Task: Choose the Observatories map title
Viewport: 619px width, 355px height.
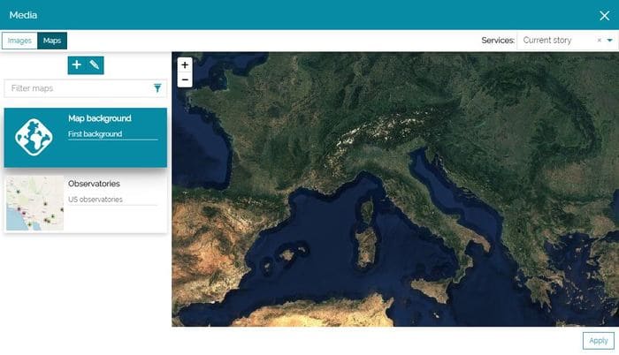Action: pos(94,184)
